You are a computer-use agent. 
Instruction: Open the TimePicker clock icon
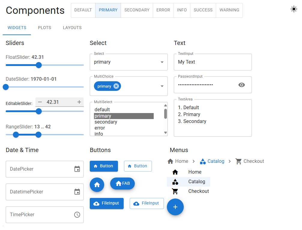coord(77,215)
